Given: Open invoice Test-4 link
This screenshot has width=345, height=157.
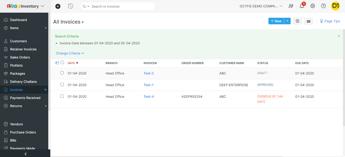Looking at the screenshot, I should 149,96.
